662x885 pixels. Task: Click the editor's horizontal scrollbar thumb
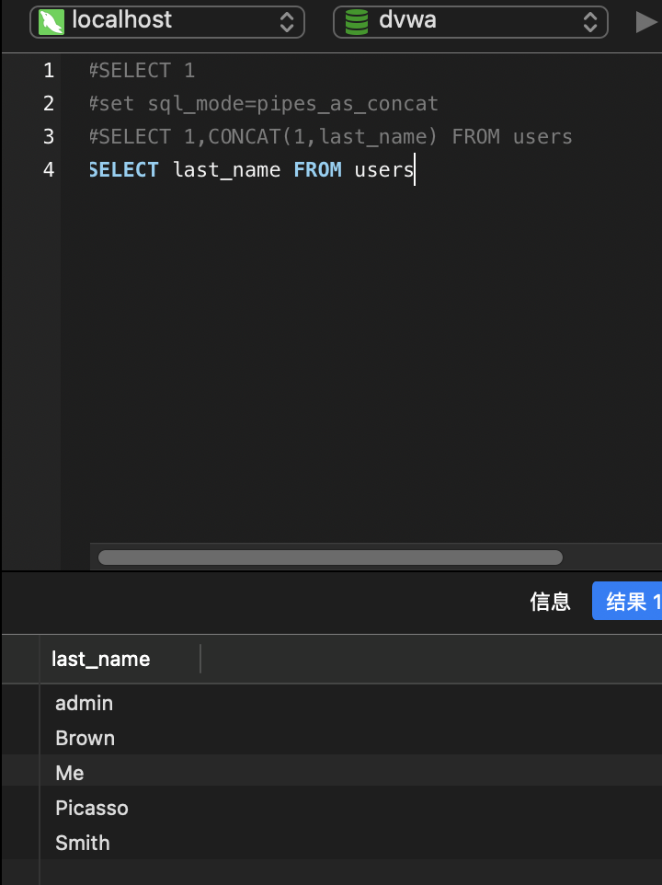(x=330, y=557)
